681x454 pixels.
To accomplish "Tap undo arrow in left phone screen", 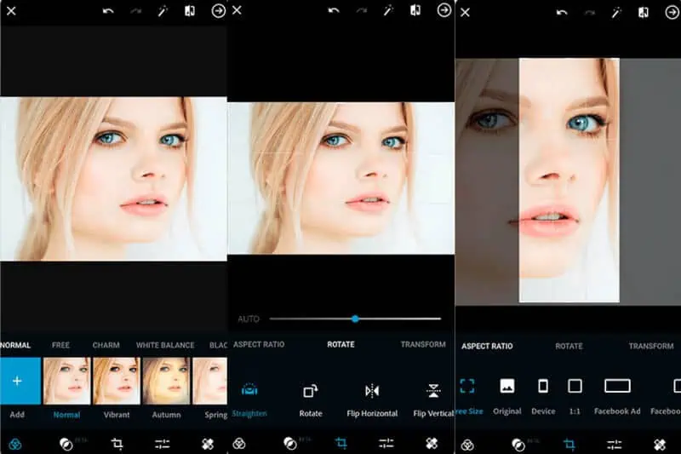I will tap(108, 11).
